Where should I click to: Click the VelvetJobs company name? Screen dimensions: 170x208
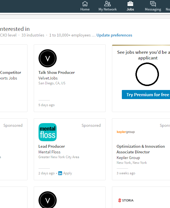click(x=48, y=78)
